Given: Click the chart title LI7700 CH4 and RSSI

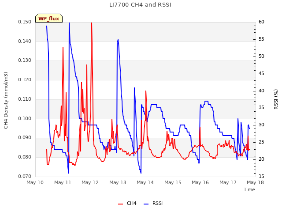Looking at the screenshot, I should pos(140,5).
